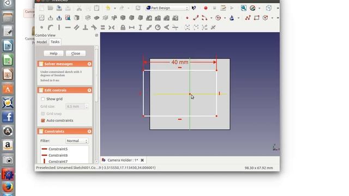Apply the Horizontal constraint
The width and height of the screenshot is (349, 196).
[68, 27]
